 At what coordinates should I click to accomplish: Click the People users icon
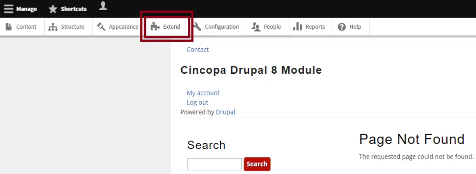click(x=256, y=27)
